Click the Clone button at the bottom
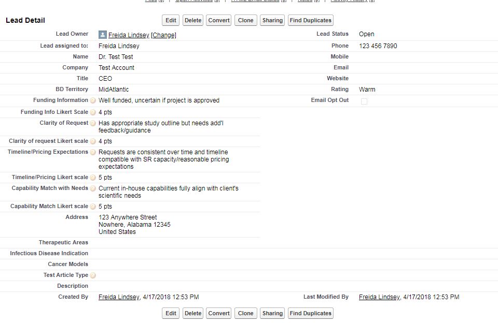This screenshot has width=498, height=323. point(245,313)
